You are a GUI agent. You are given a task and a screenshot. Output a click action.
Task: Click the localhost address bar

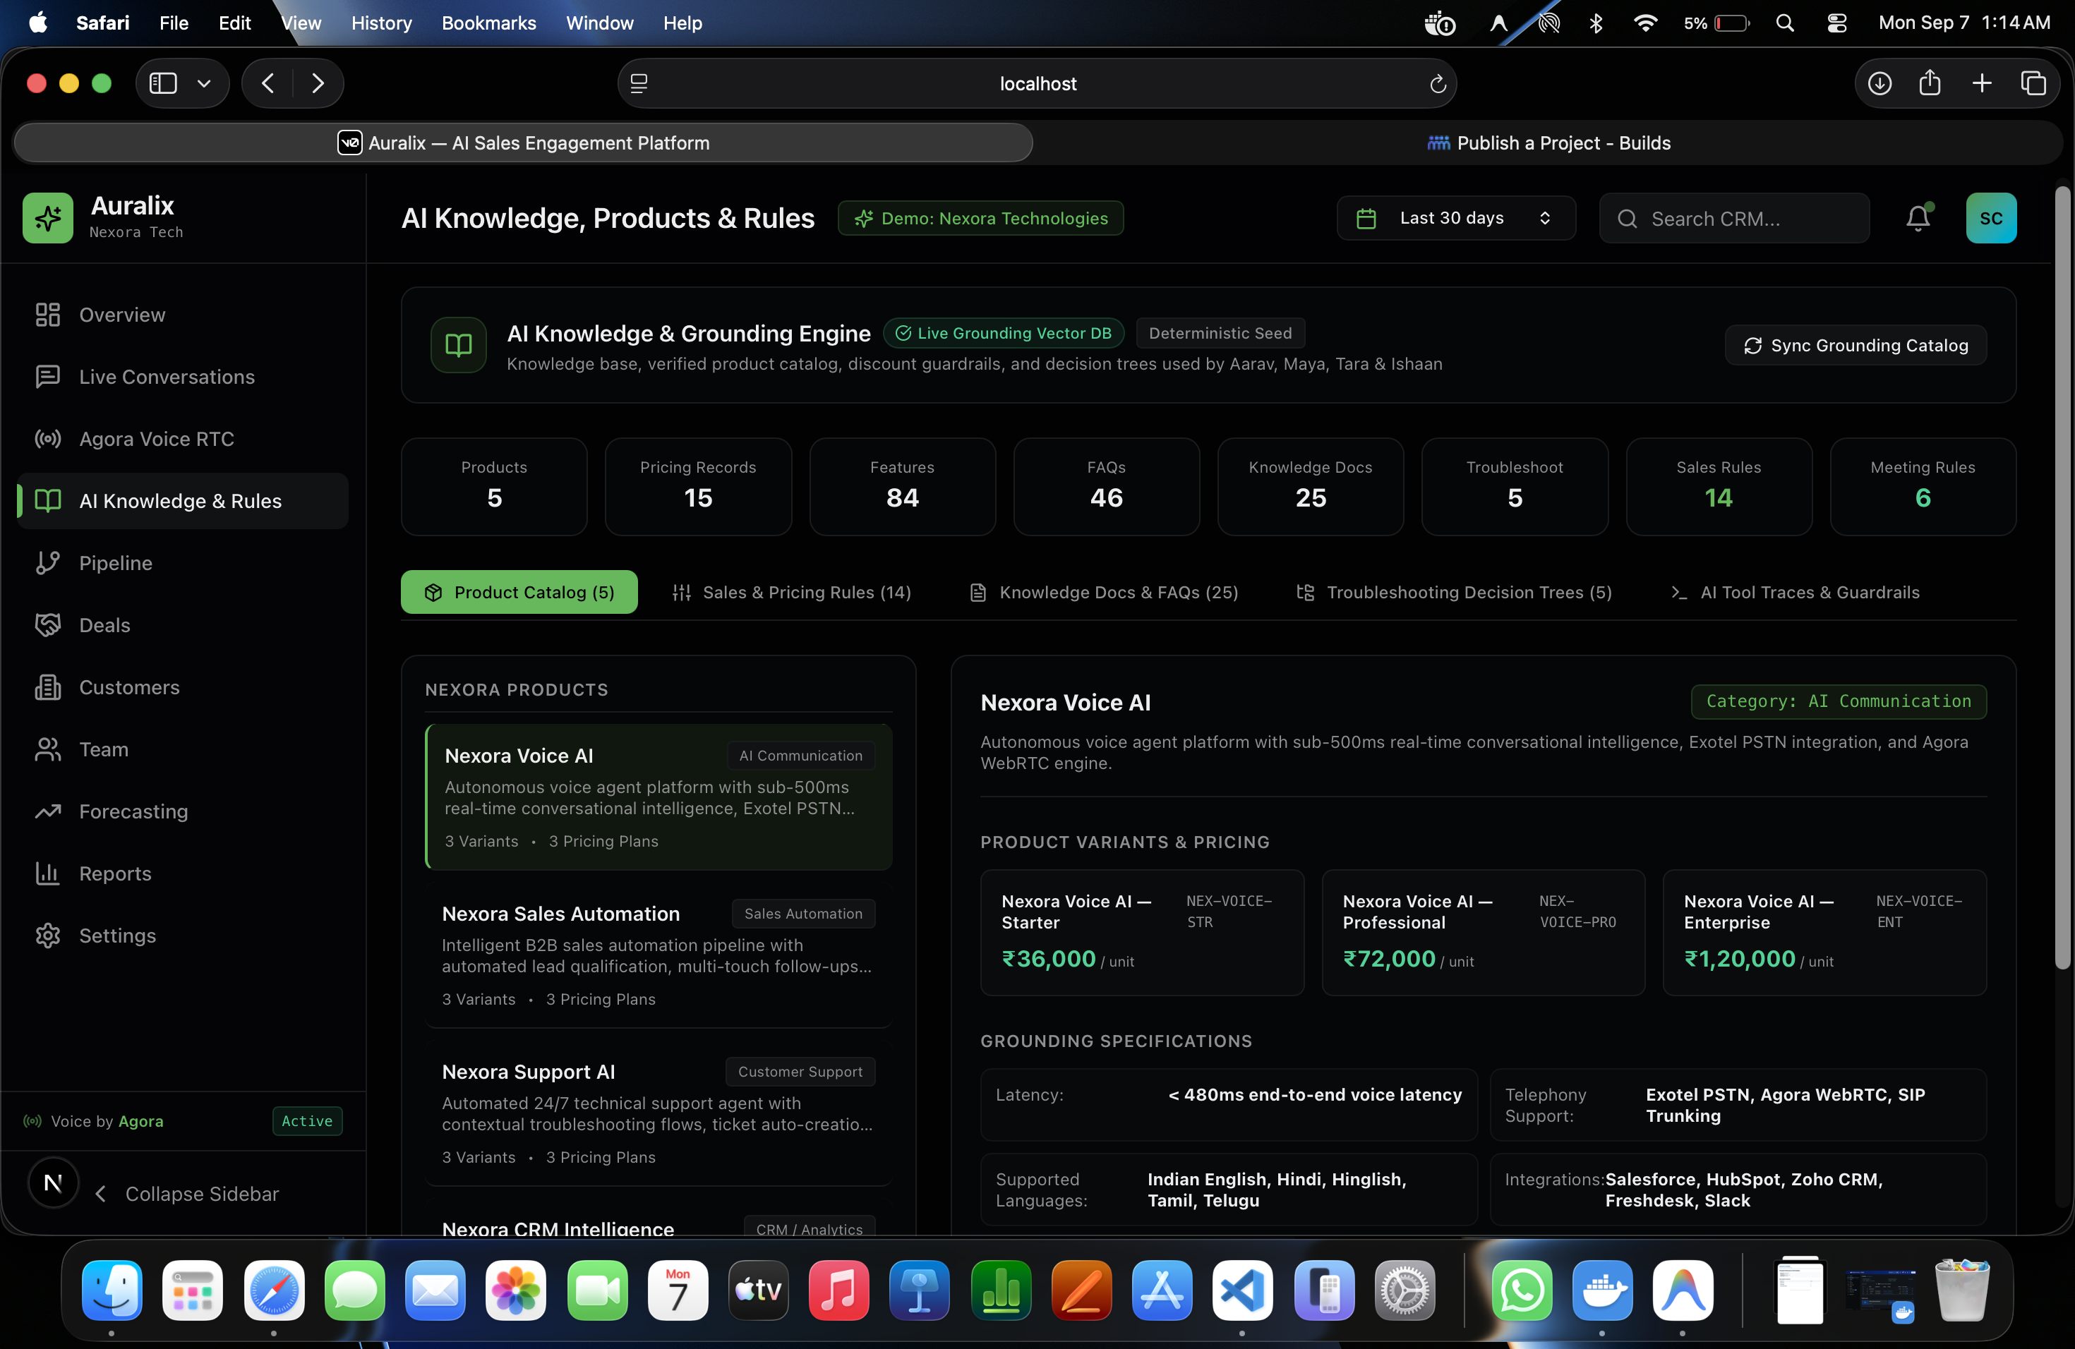[x=1037, y=84]
